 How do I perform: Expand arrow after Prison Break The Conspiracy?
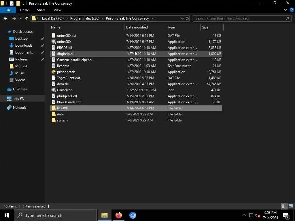coord(152,18)
